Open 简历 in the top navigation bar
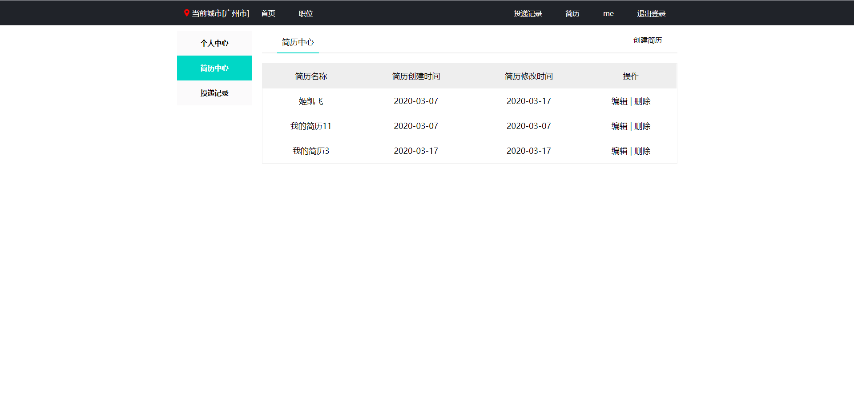The image size is (854, 401). tap(572, 13)
